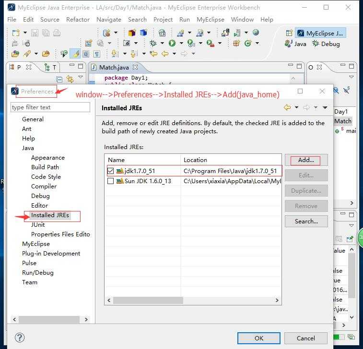Select the Match.java editor tab
363x349 pixels.
pos(114,67)
